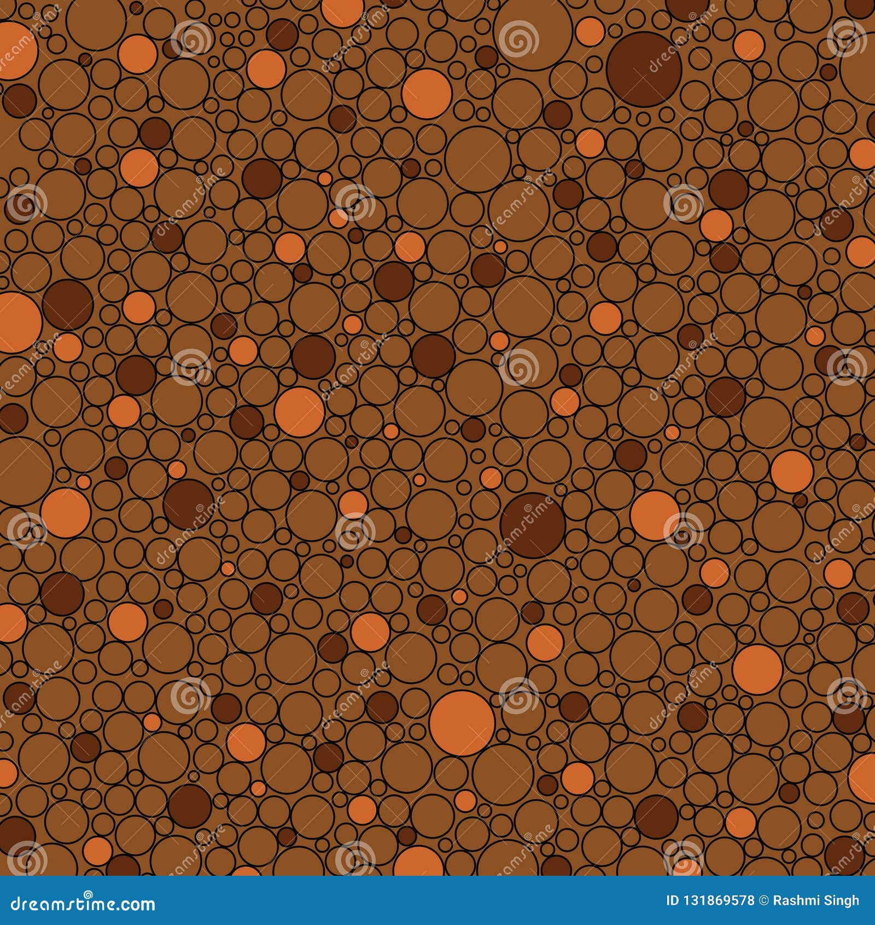Select the dark brown circle at image center
The height and width of the screenshot is (925, 875).
pyautogui.click(x=533, y=525)
